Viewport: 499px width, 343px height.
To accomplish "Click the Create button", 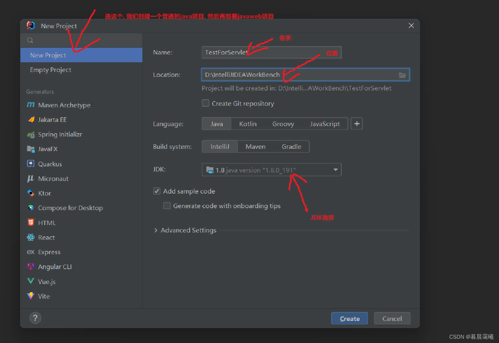I will click(349, 318).
